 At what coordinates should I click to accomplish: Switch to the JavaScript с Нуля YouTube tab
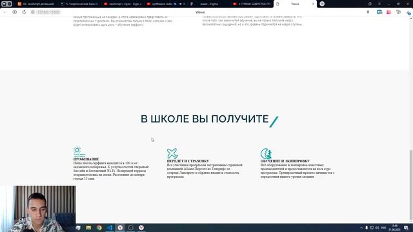(122, 4)
